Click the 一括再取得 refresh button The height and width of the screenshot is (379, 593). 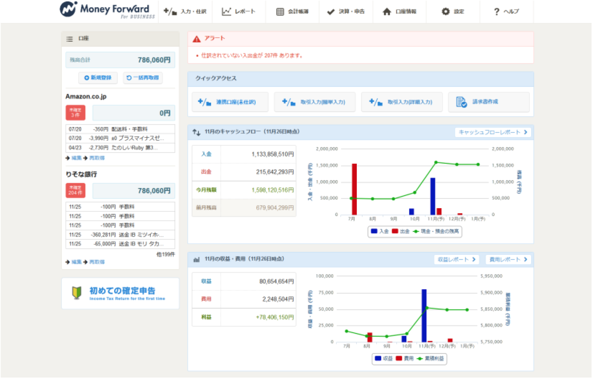143,78
